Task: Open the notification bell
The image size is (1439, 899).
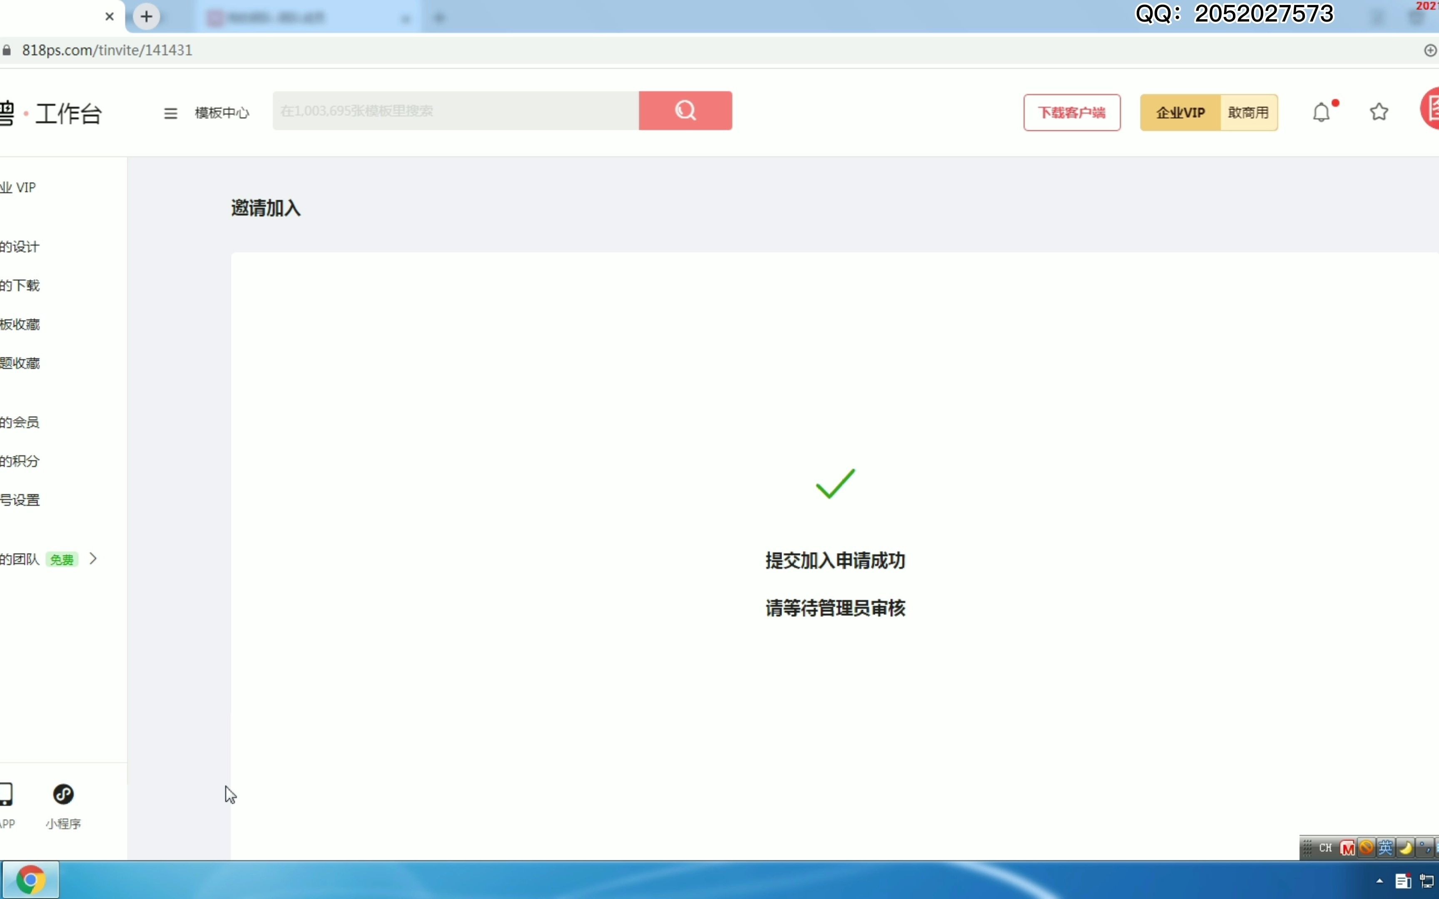Action: pos(1321,112)
